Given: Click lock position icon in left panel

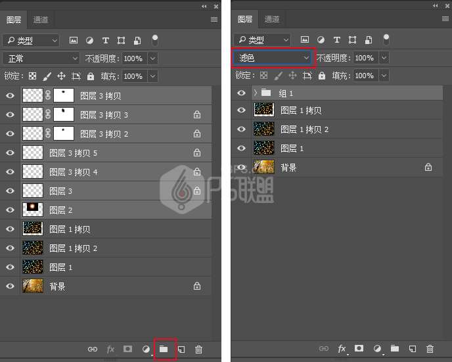Looking at the screenshot, I should pyautogui.click(x=61, y=76).
